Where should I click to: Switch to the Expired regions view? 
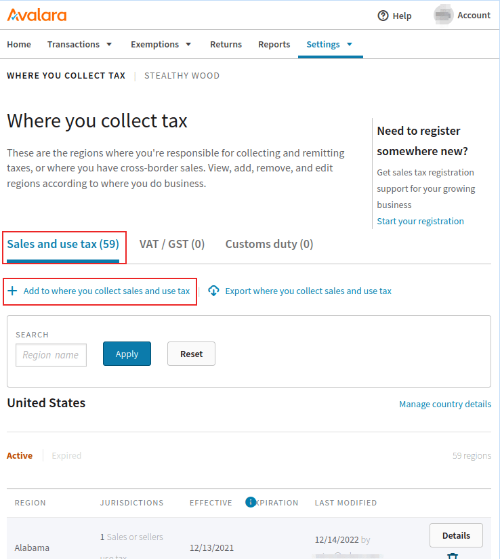66,455
